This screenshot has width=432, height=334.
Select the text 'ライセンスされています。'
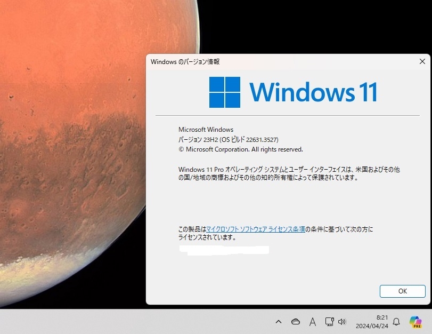point(207,237)
